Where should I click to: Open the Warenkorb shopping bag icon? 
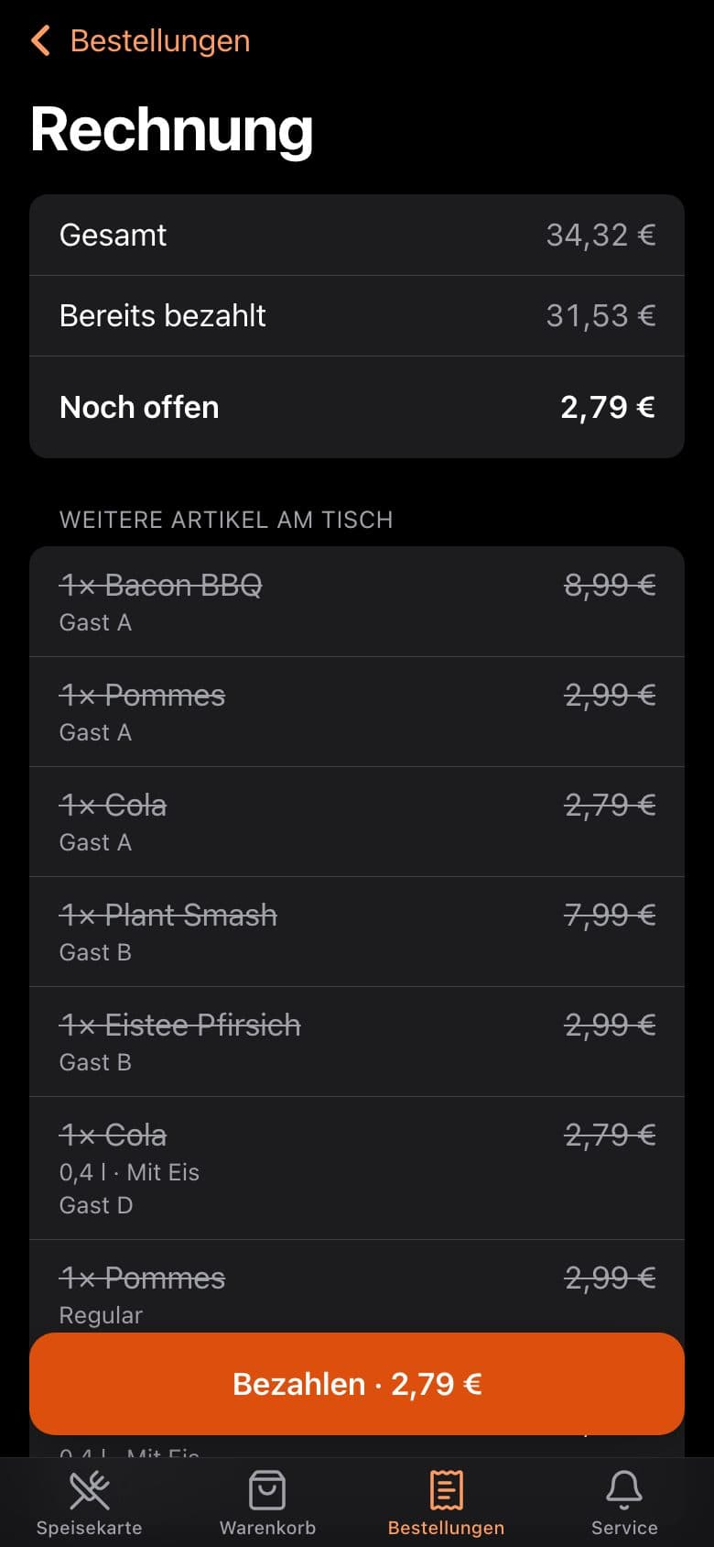pyautogui.click(x=267, y=1490)
